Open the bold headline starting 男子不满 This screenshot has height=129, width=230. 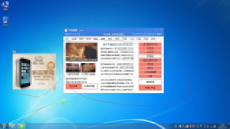click(x=118, y=44)
